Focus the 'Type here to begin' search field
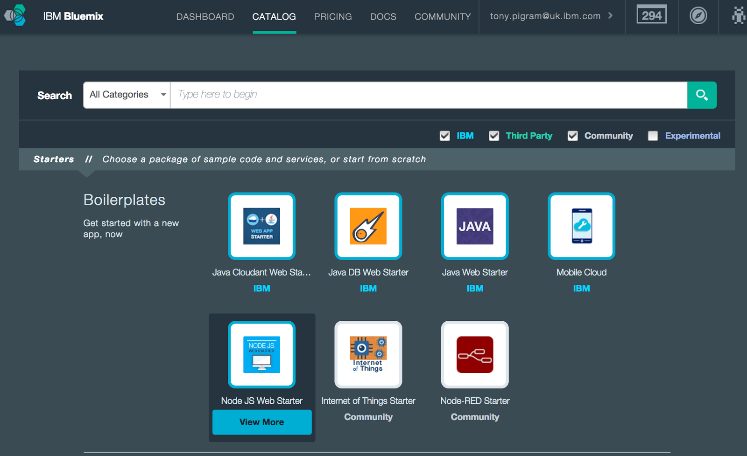Viewport: 747px width, 456px height. pyautogui.click(x=429, y=95)
